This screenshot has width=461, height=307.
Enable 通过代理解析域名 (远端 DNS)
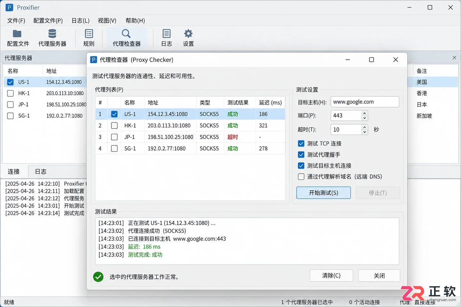(x=301, y=177)
